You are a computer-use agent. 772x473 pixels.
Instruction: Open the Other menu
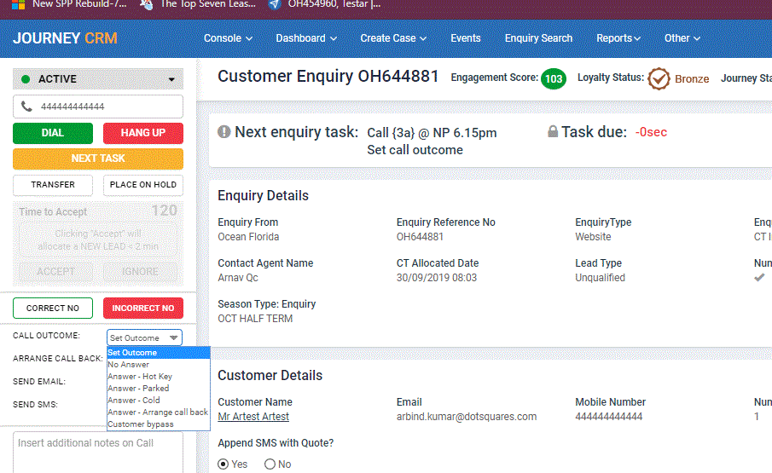682,38
